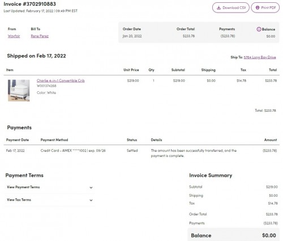The width and height of the screenshot is (283, 241).
Task: Open the Wayfair sender link
Action: click(x=14, y=36)
